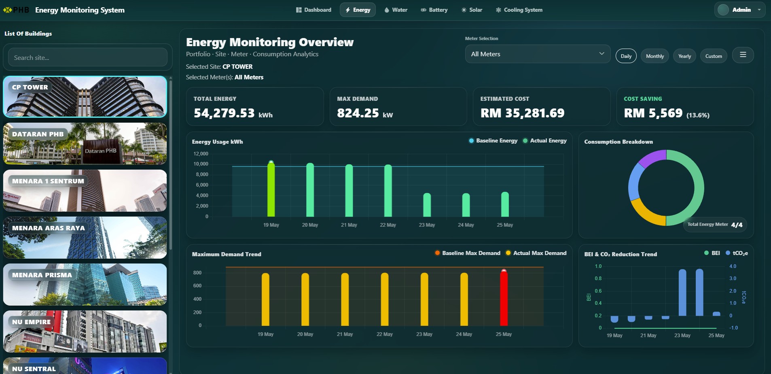Select the DATARAN PHB building card

pos(85,144)
